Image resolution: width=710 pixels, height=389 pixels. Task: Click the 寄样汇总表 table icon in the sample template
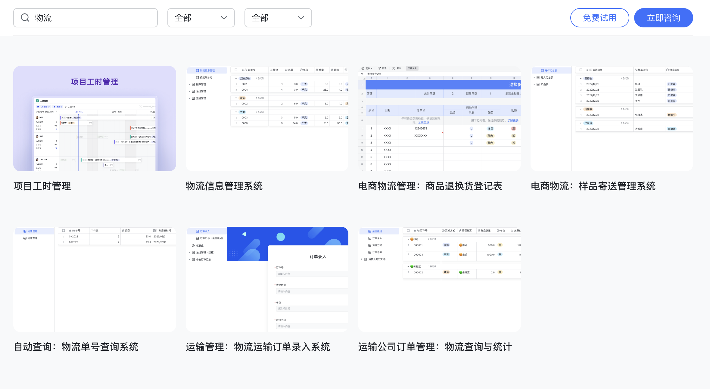[542, 71]
